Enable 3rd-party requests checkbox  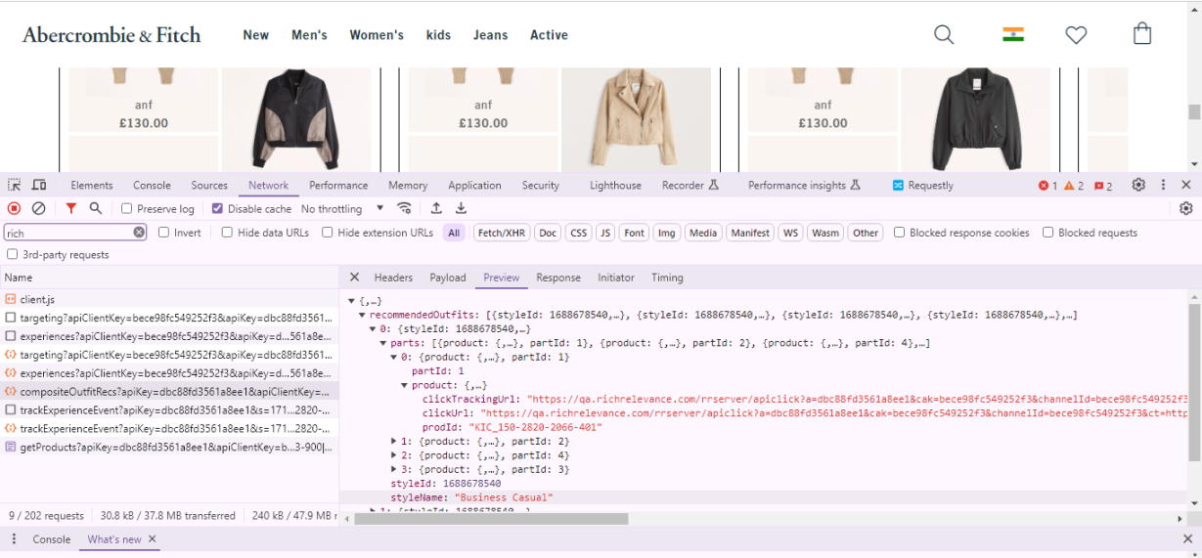coord(12,254)
